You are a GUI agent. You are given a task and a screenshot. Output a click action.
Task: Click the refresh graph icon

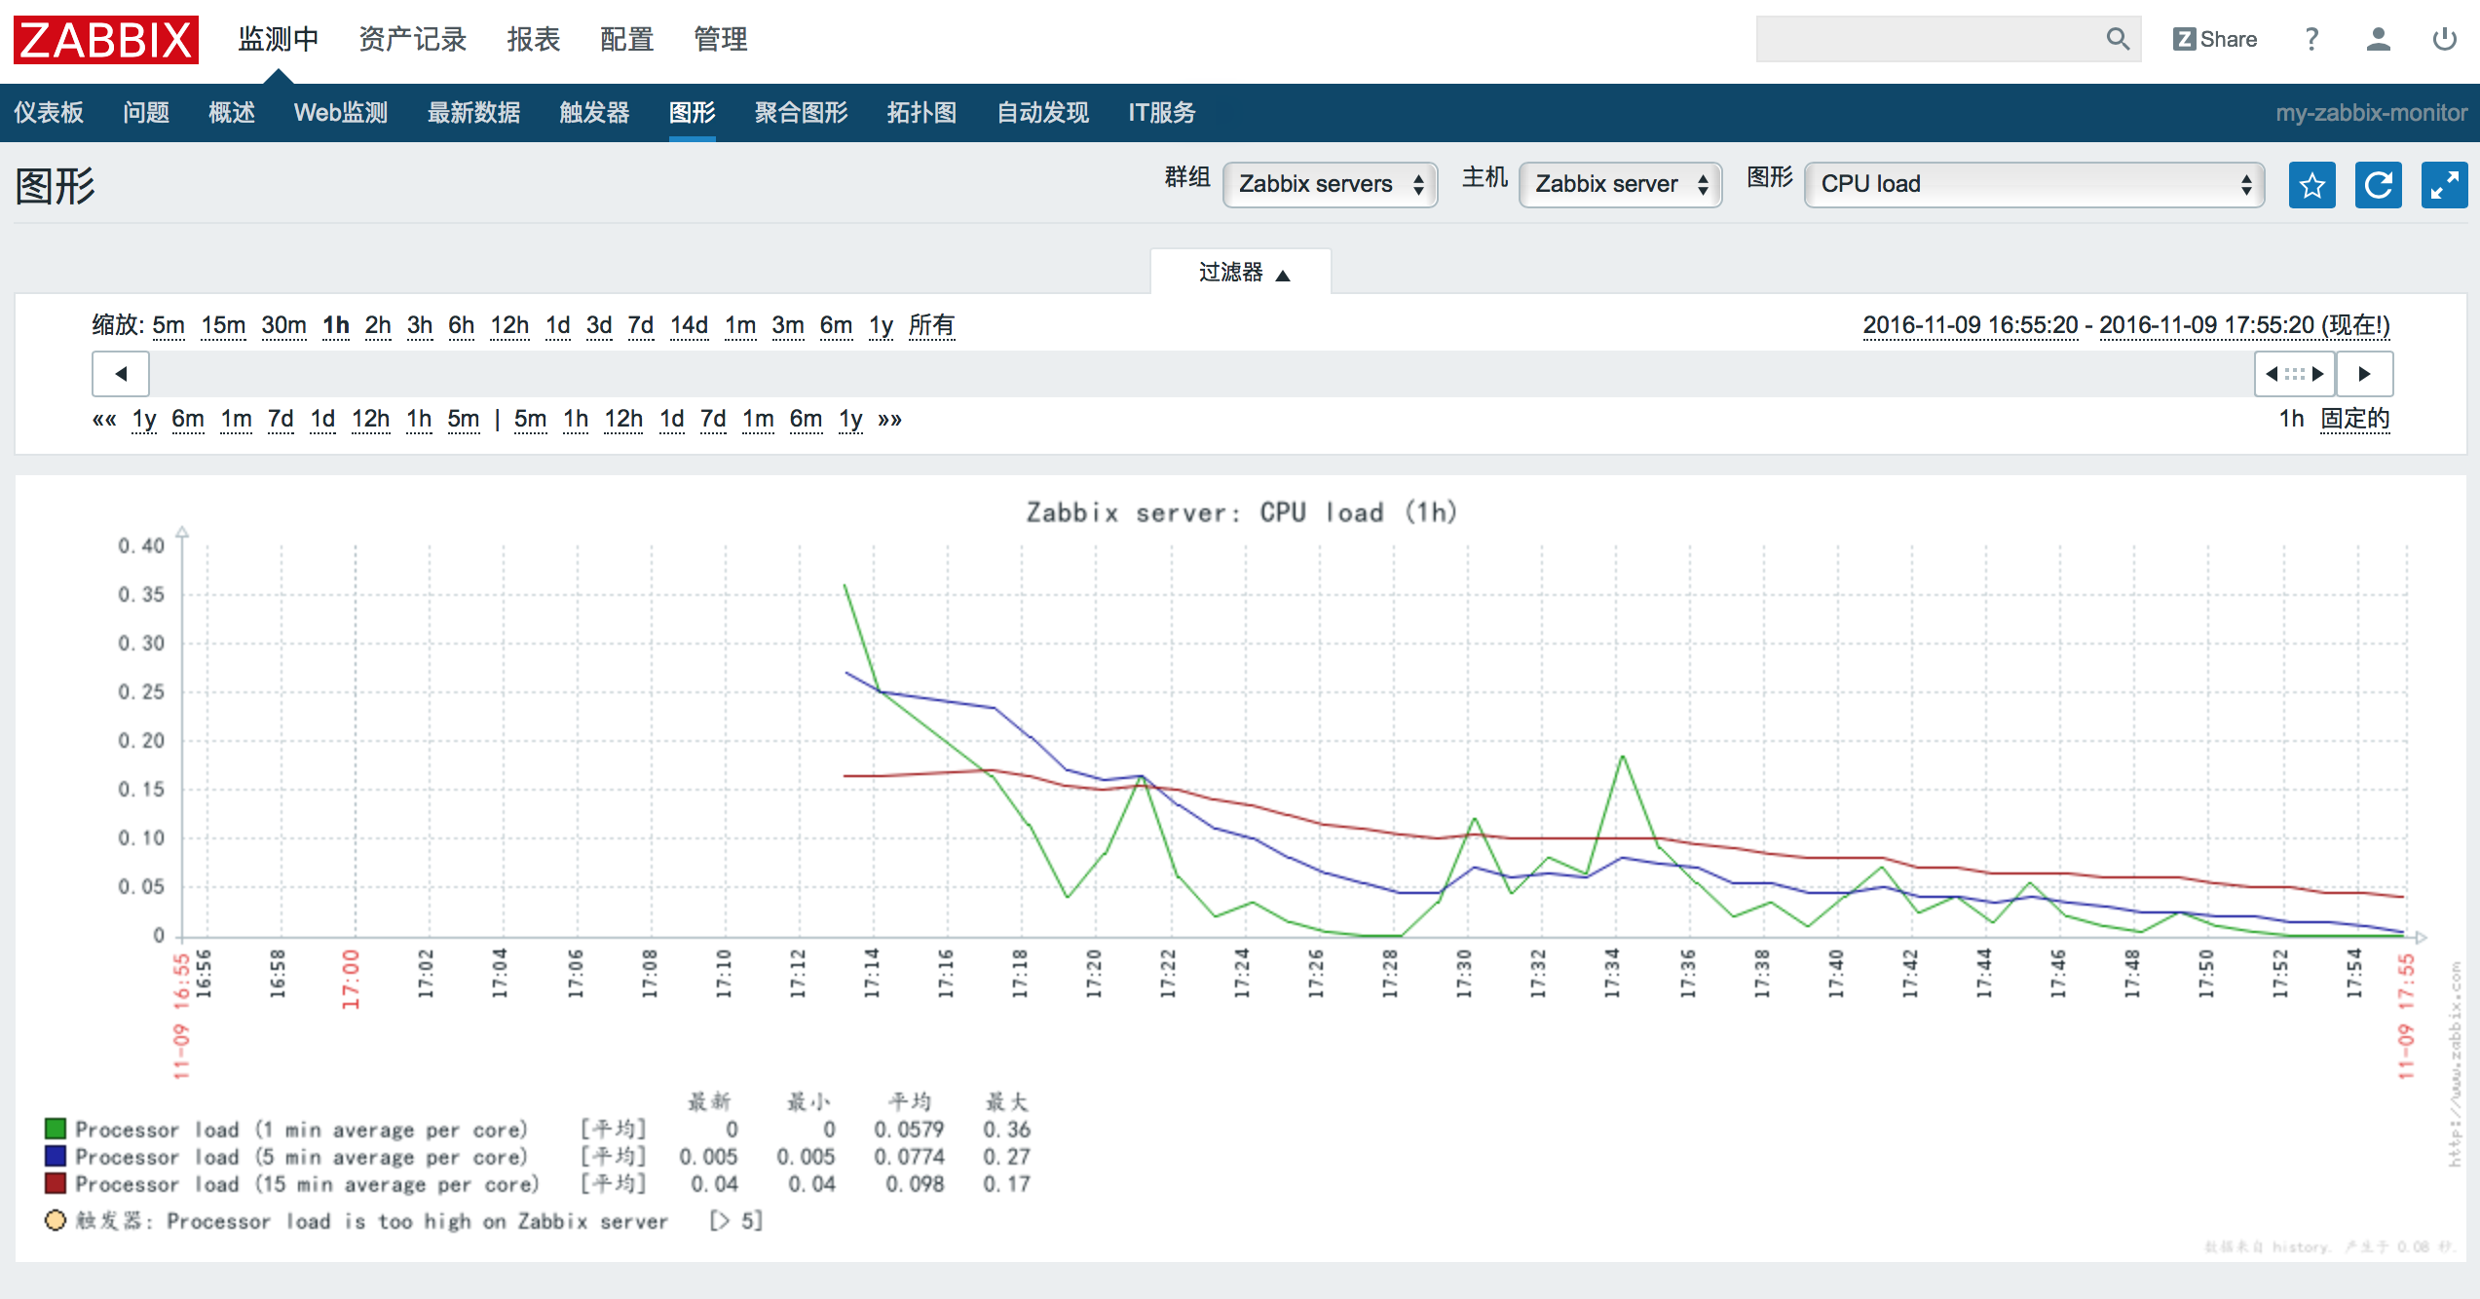(2378, 185)
